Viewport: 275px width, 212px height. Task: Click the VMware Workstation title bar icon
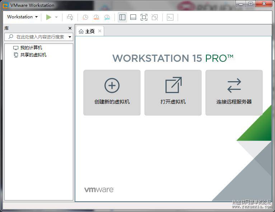click(x=6, y=5)
